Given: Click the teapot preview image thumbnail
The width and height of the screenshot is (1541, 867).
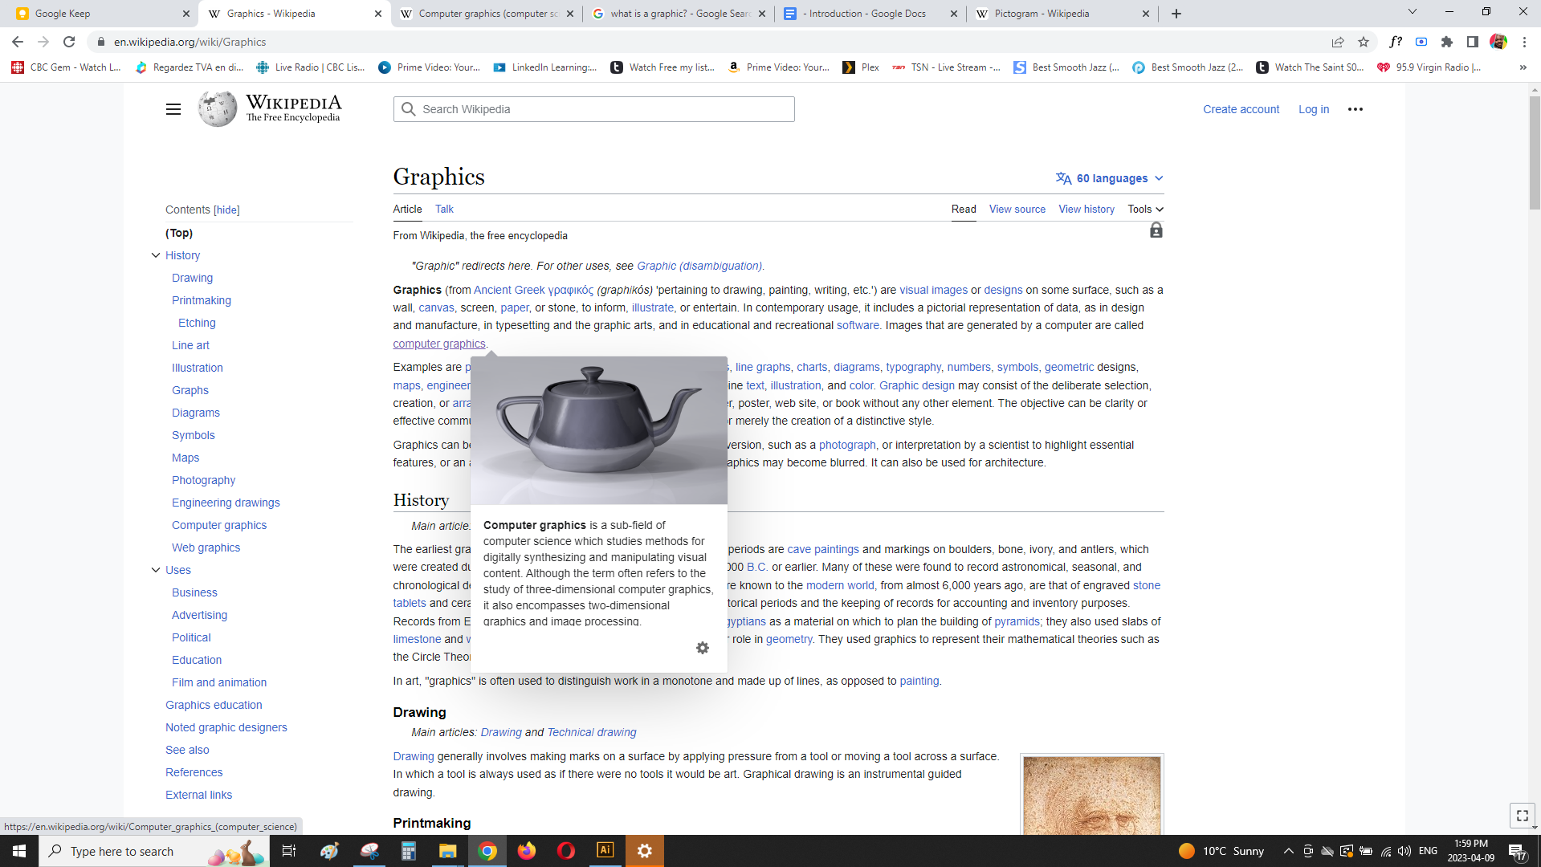Looking at the screenshot, I should pyautogui.click(x=598, y=430).
